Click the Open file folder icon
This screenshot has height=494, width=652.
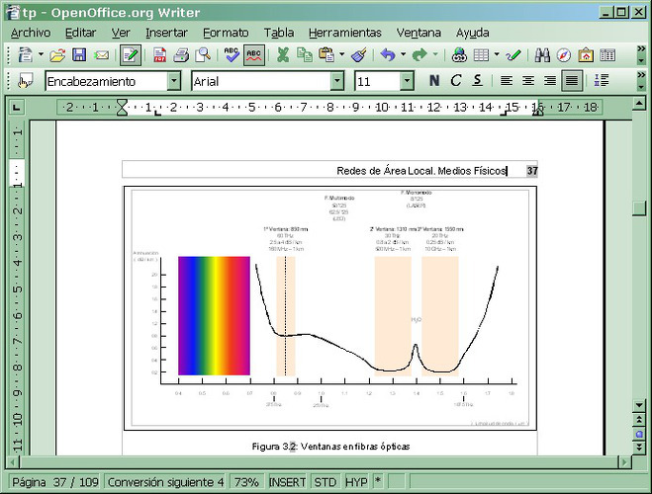tap(57, 55)
